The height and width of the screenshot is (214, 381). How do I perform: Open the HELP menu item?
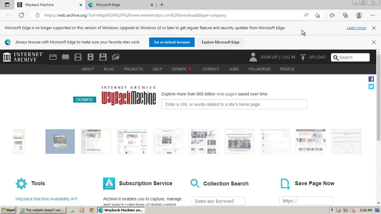(x=157, y=69)
